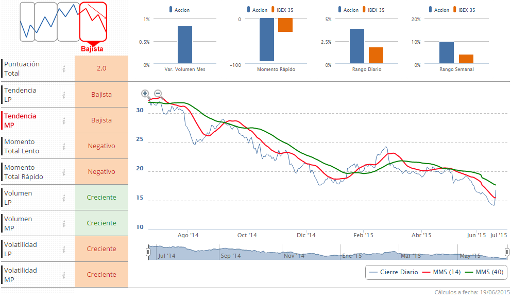Select the Volatilidad LP row
The height and width of the screenshot is (302, 511).
(x=64, y=248)
